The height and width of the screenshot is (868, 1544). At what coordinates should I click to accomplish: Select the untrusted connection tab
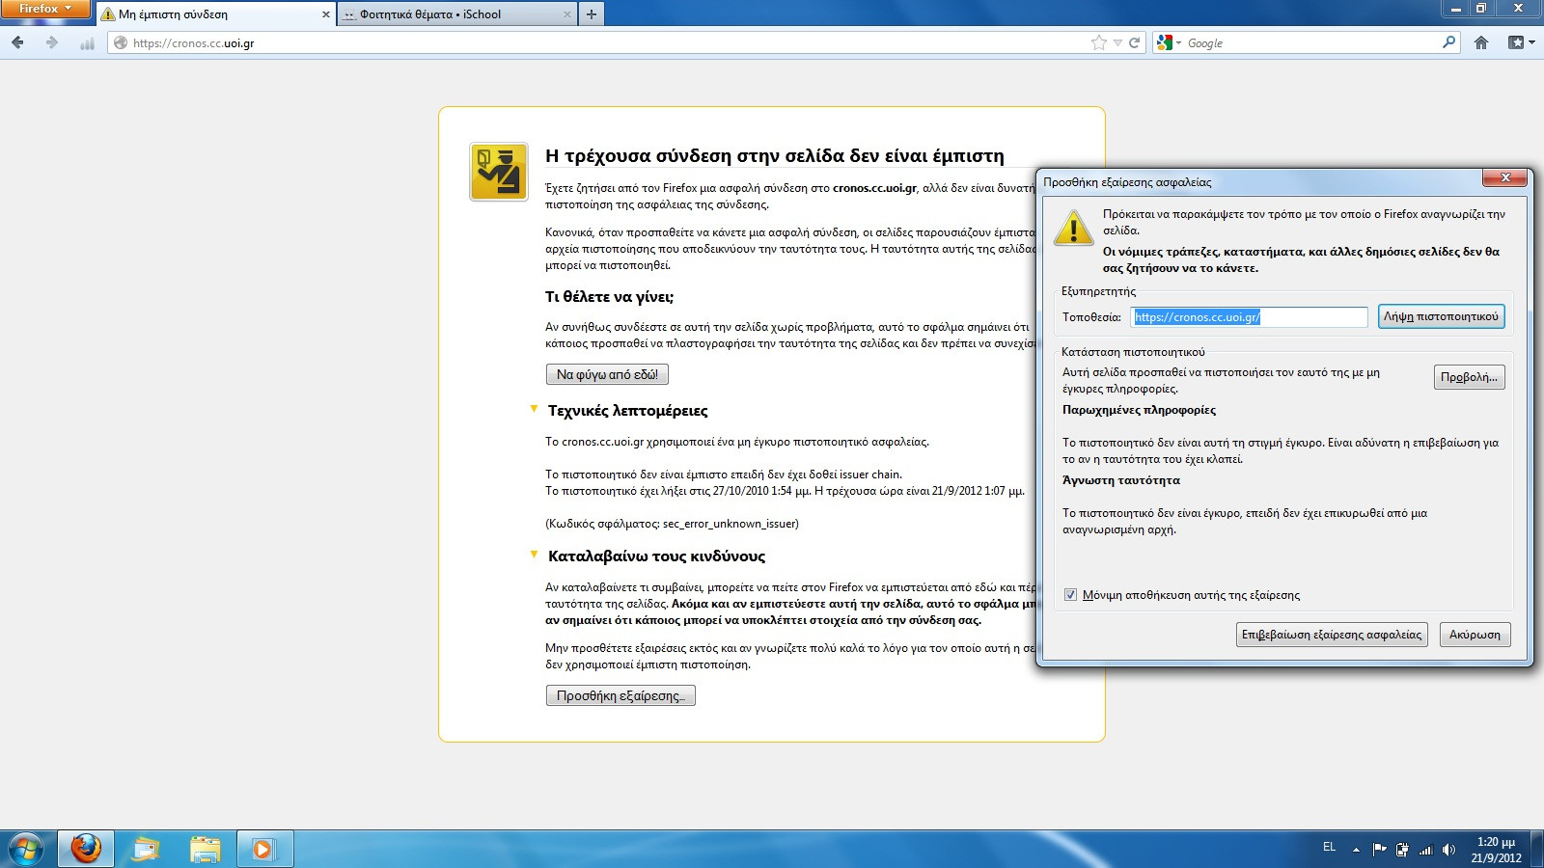click(x=215, y=14)
